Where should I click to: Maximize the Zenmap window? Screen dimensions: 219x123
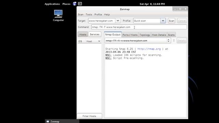tap(180, 9)
